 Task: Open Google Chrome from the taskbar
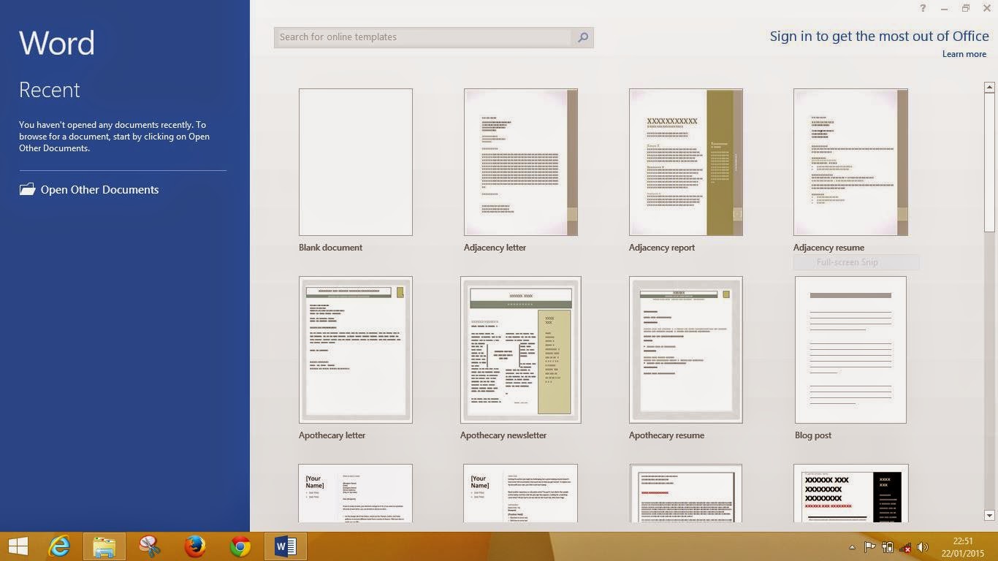pos(240,546)
